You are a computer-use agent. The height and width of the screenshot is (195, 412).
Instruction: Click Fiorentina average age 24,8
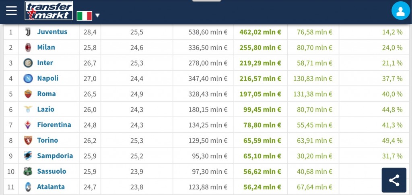click(90, 125)
